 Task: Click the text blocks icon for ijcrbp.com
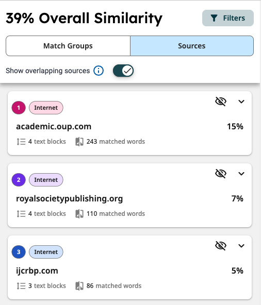coord(21,286)
